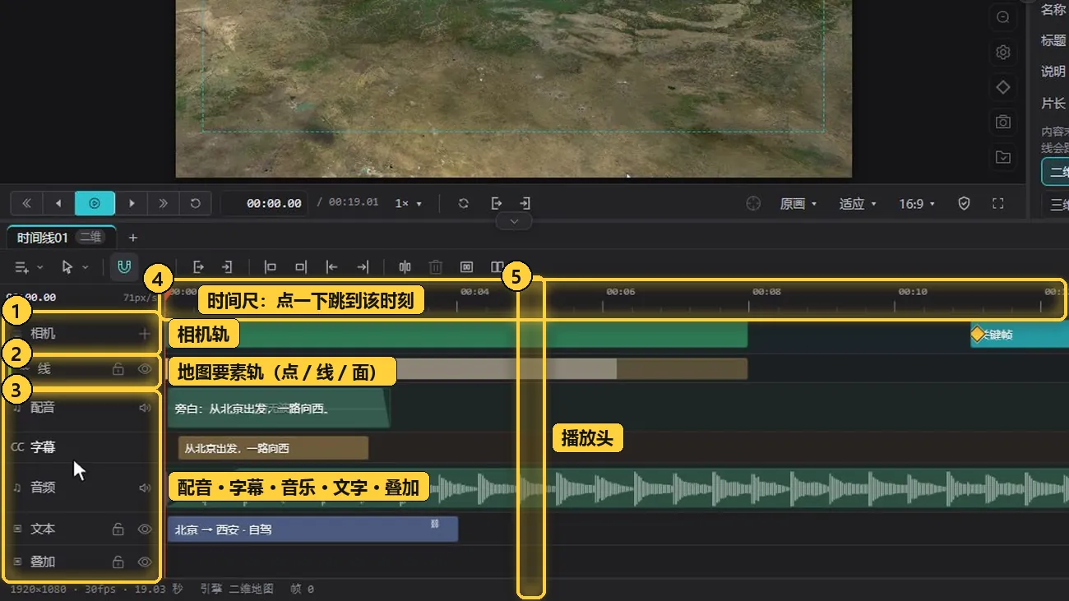Click the folder-with-checkmark icon beside the preview
Image resolution: width=1069 pixels, height=601 pixels.
(x=1003, y=157)
